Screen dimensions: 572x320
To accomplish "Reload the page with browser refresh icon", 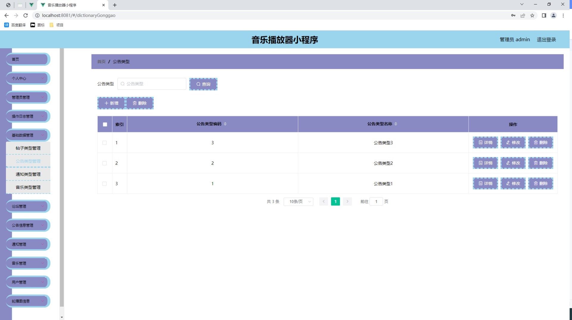I will coord(26,15).
